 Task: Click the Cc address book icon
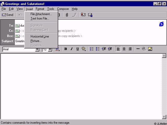pyautogui.click(x=17, y=31)
